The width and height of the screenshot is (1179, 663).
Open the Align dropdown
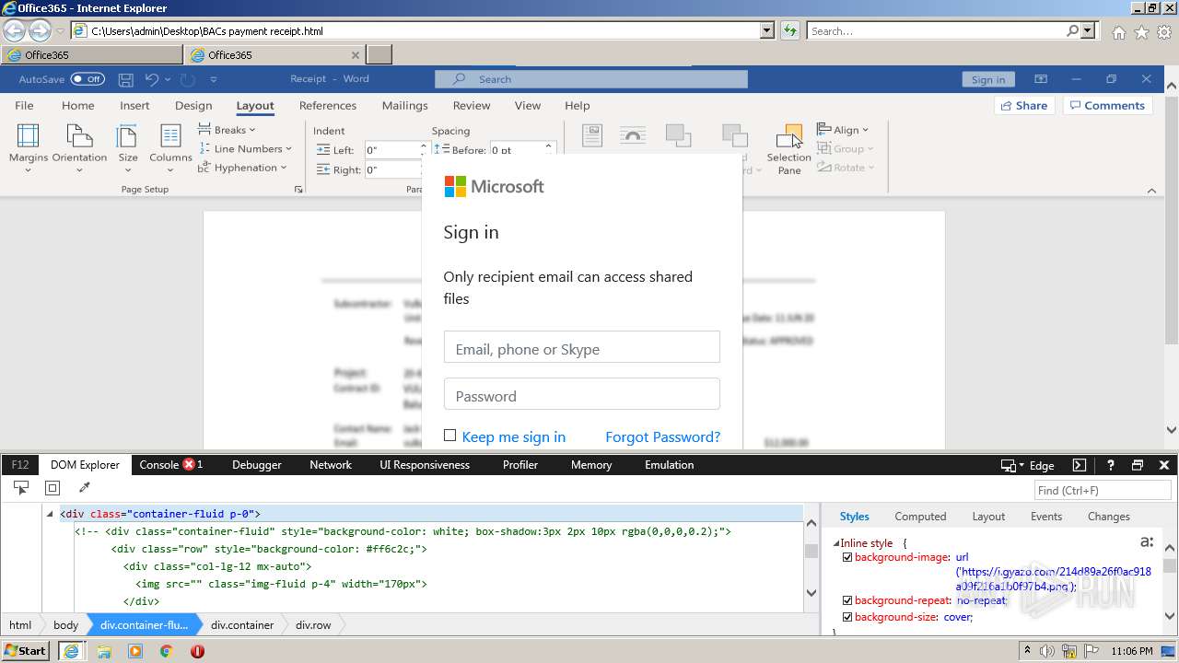[843, 130]
